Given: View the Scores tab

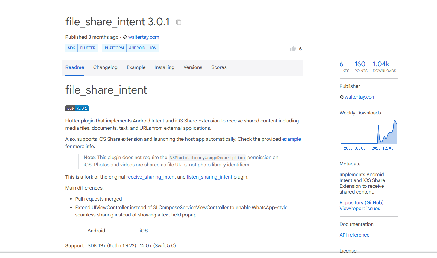Looking at the screenshot, I should pos(219,67).
